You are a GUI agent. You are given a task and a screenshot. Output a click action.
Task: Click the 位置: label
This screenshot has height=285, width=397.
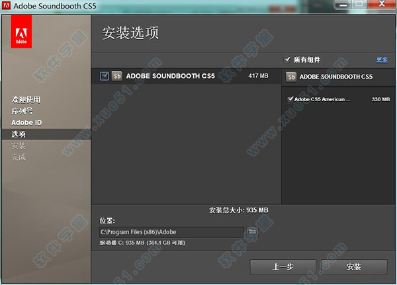click(x=107, y=221)
